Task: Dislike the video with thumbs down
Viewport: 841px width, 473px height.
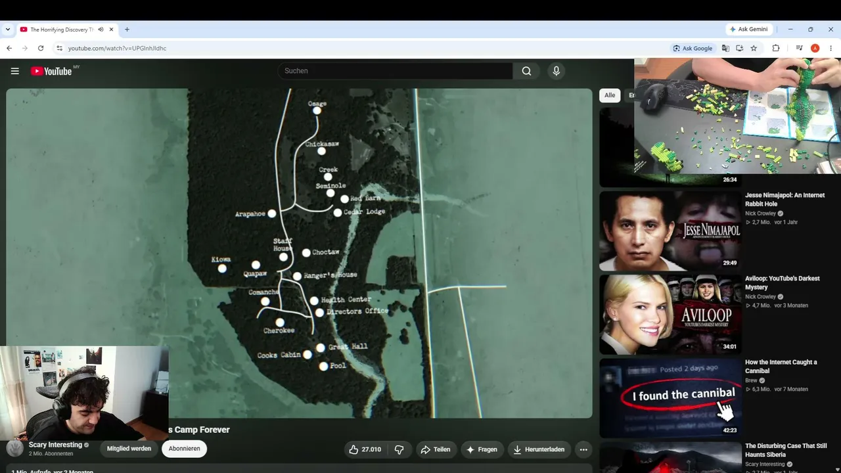Action: tap(399, 449)
